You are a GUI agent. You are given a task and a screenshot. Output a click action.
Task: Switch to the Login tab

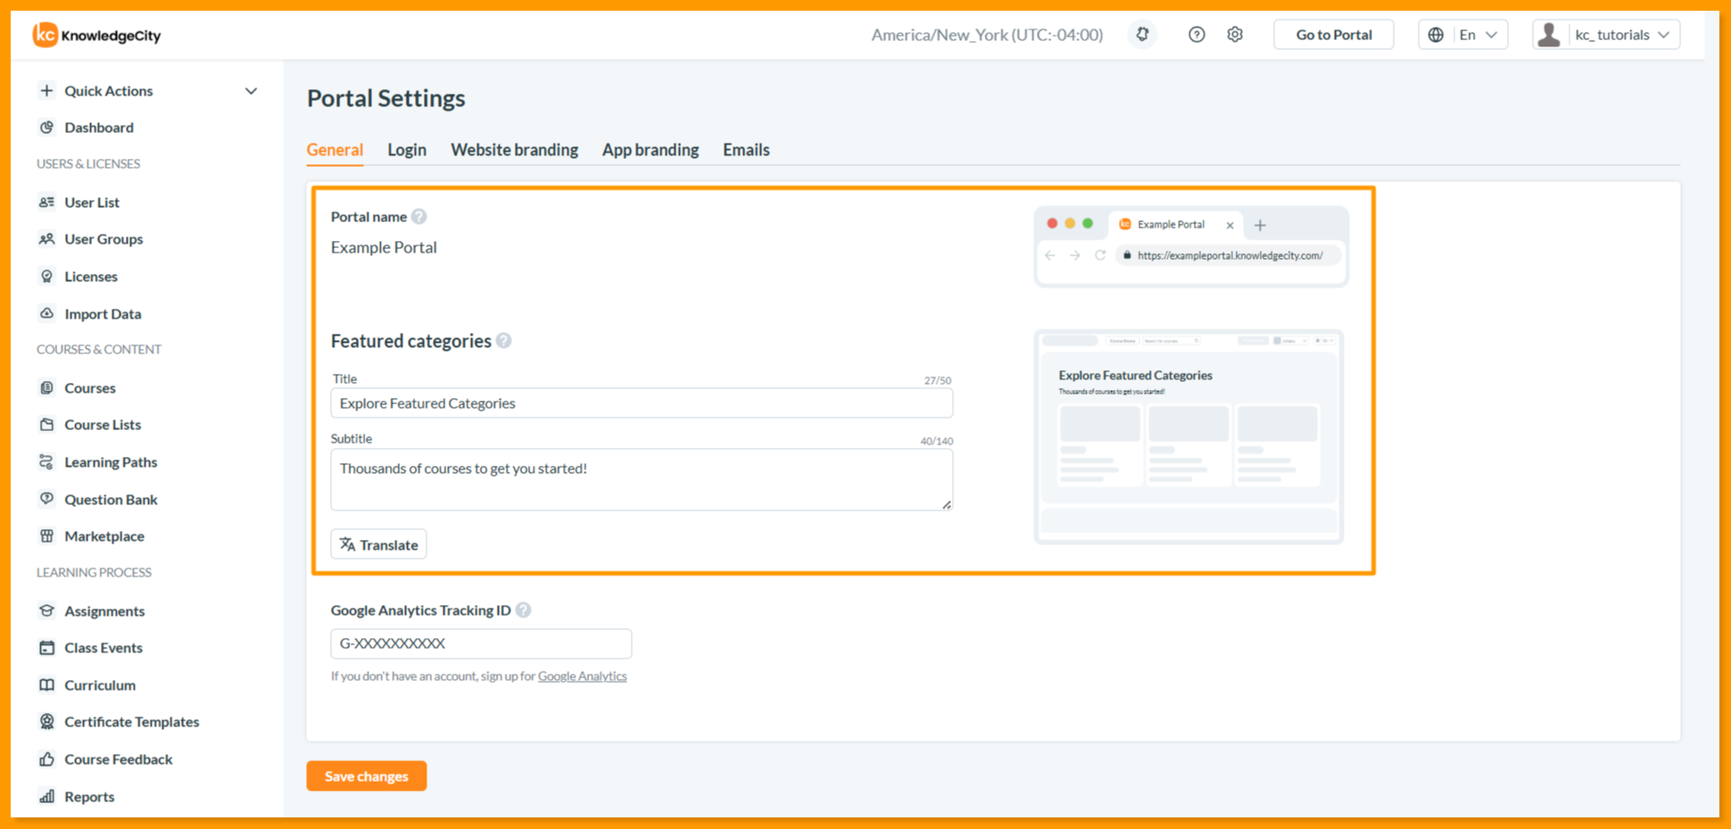[407, 150]
